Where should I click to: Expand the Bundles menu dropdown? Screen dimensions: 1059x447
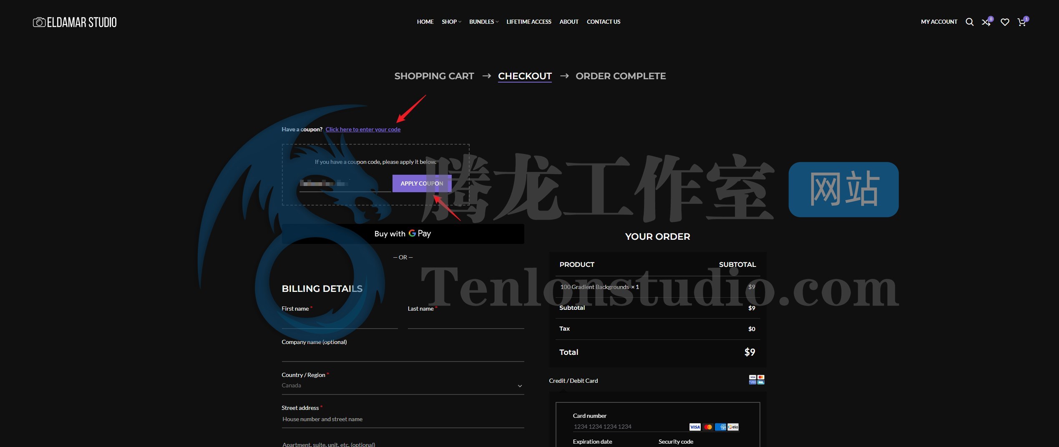pos(484,22)
